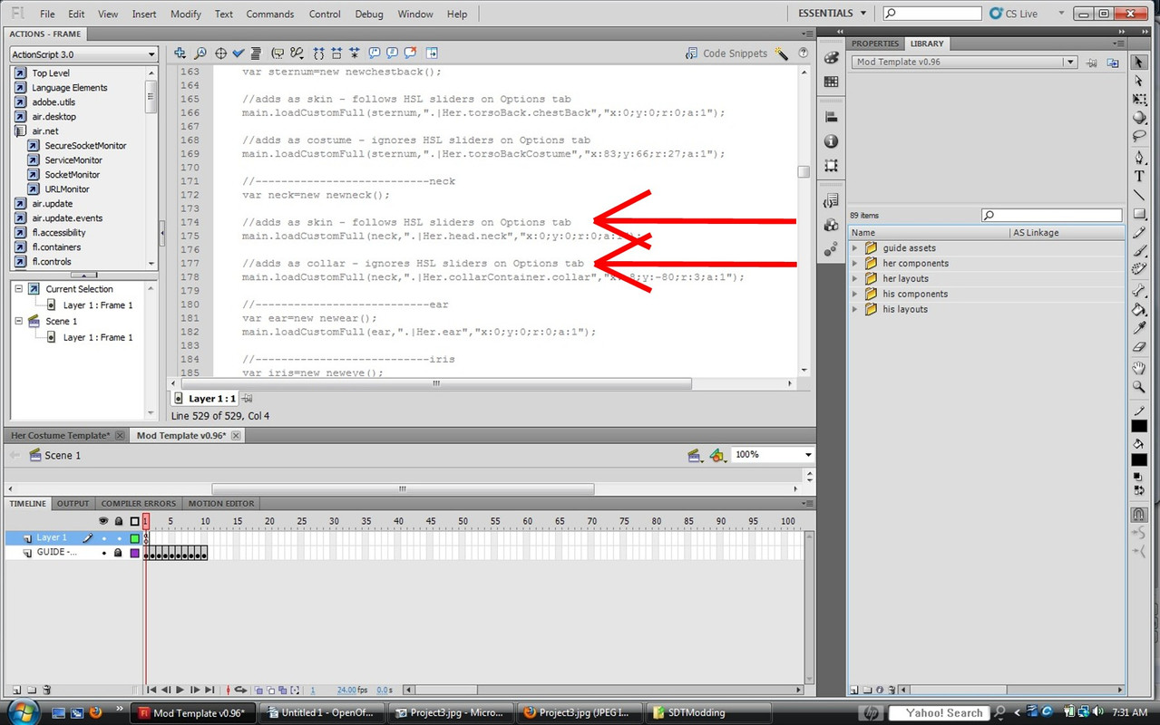Image resolution: width=1160 pixels, height=725 pixels.
Task: Expand the 'her components' folder
Action: tap(854, 264)
